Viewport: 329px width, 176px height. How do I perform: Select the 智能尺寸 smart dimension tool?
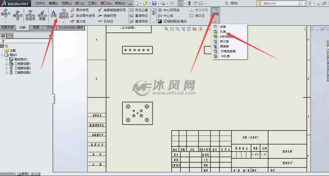[6, 14]
